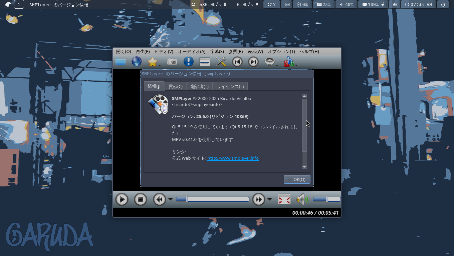Open the Garuda launcher icon in the top bar

click(x=8, y=5)
